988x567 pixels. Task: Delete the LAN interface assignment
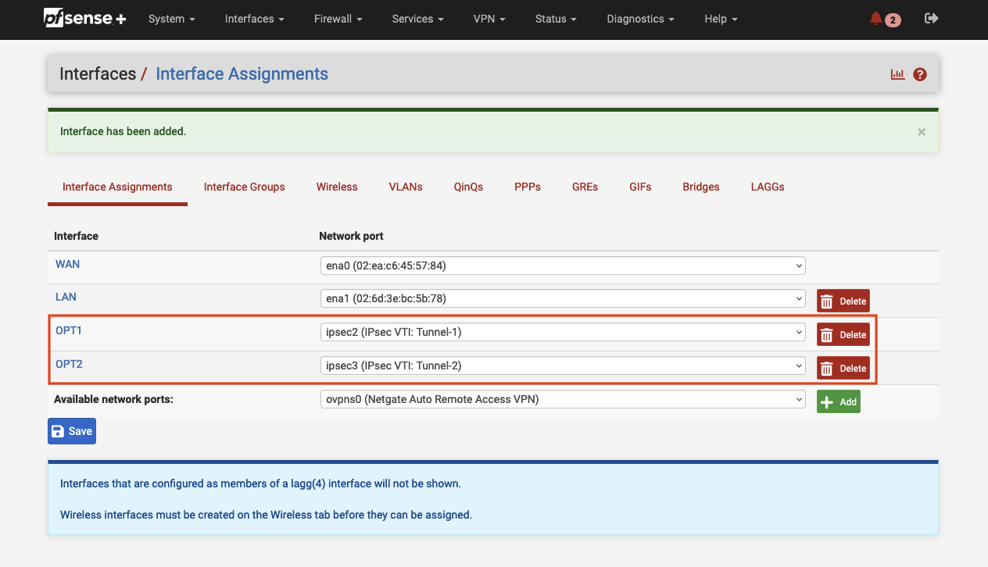pyautogui.click(x=843, y=301)
